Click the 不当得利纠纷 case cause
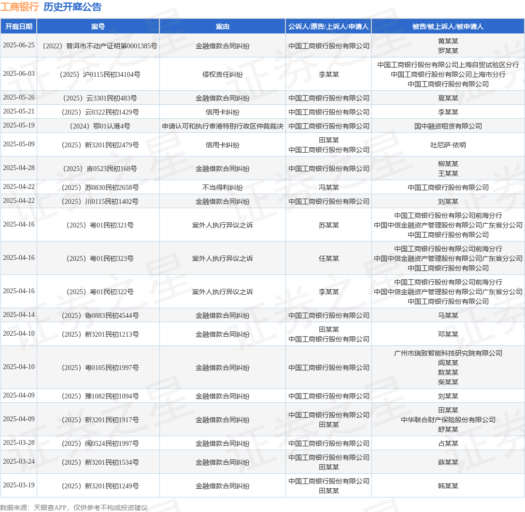Screen dimensions: 525x512 [222, 187]
